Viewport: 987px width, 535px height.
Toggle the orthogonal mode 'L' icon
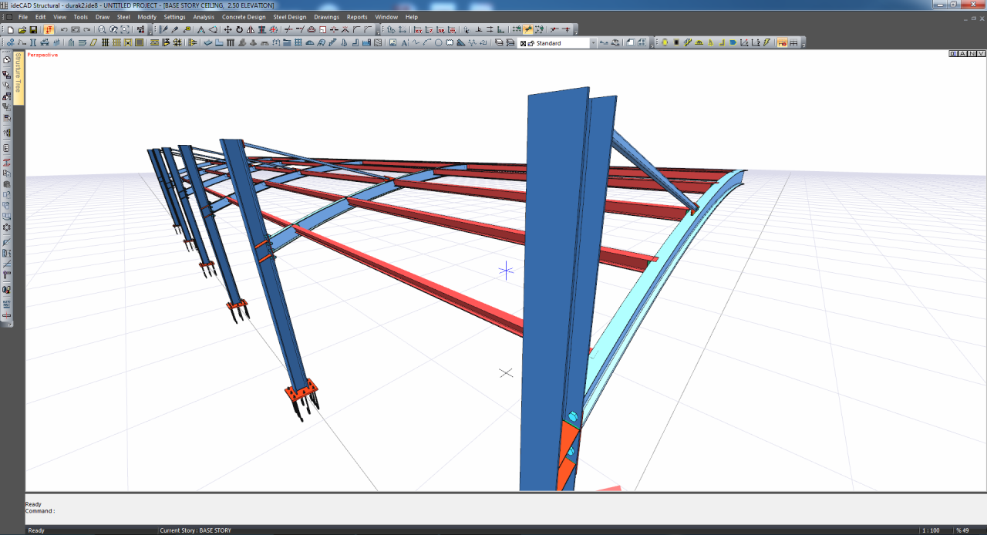click(500, 29)
